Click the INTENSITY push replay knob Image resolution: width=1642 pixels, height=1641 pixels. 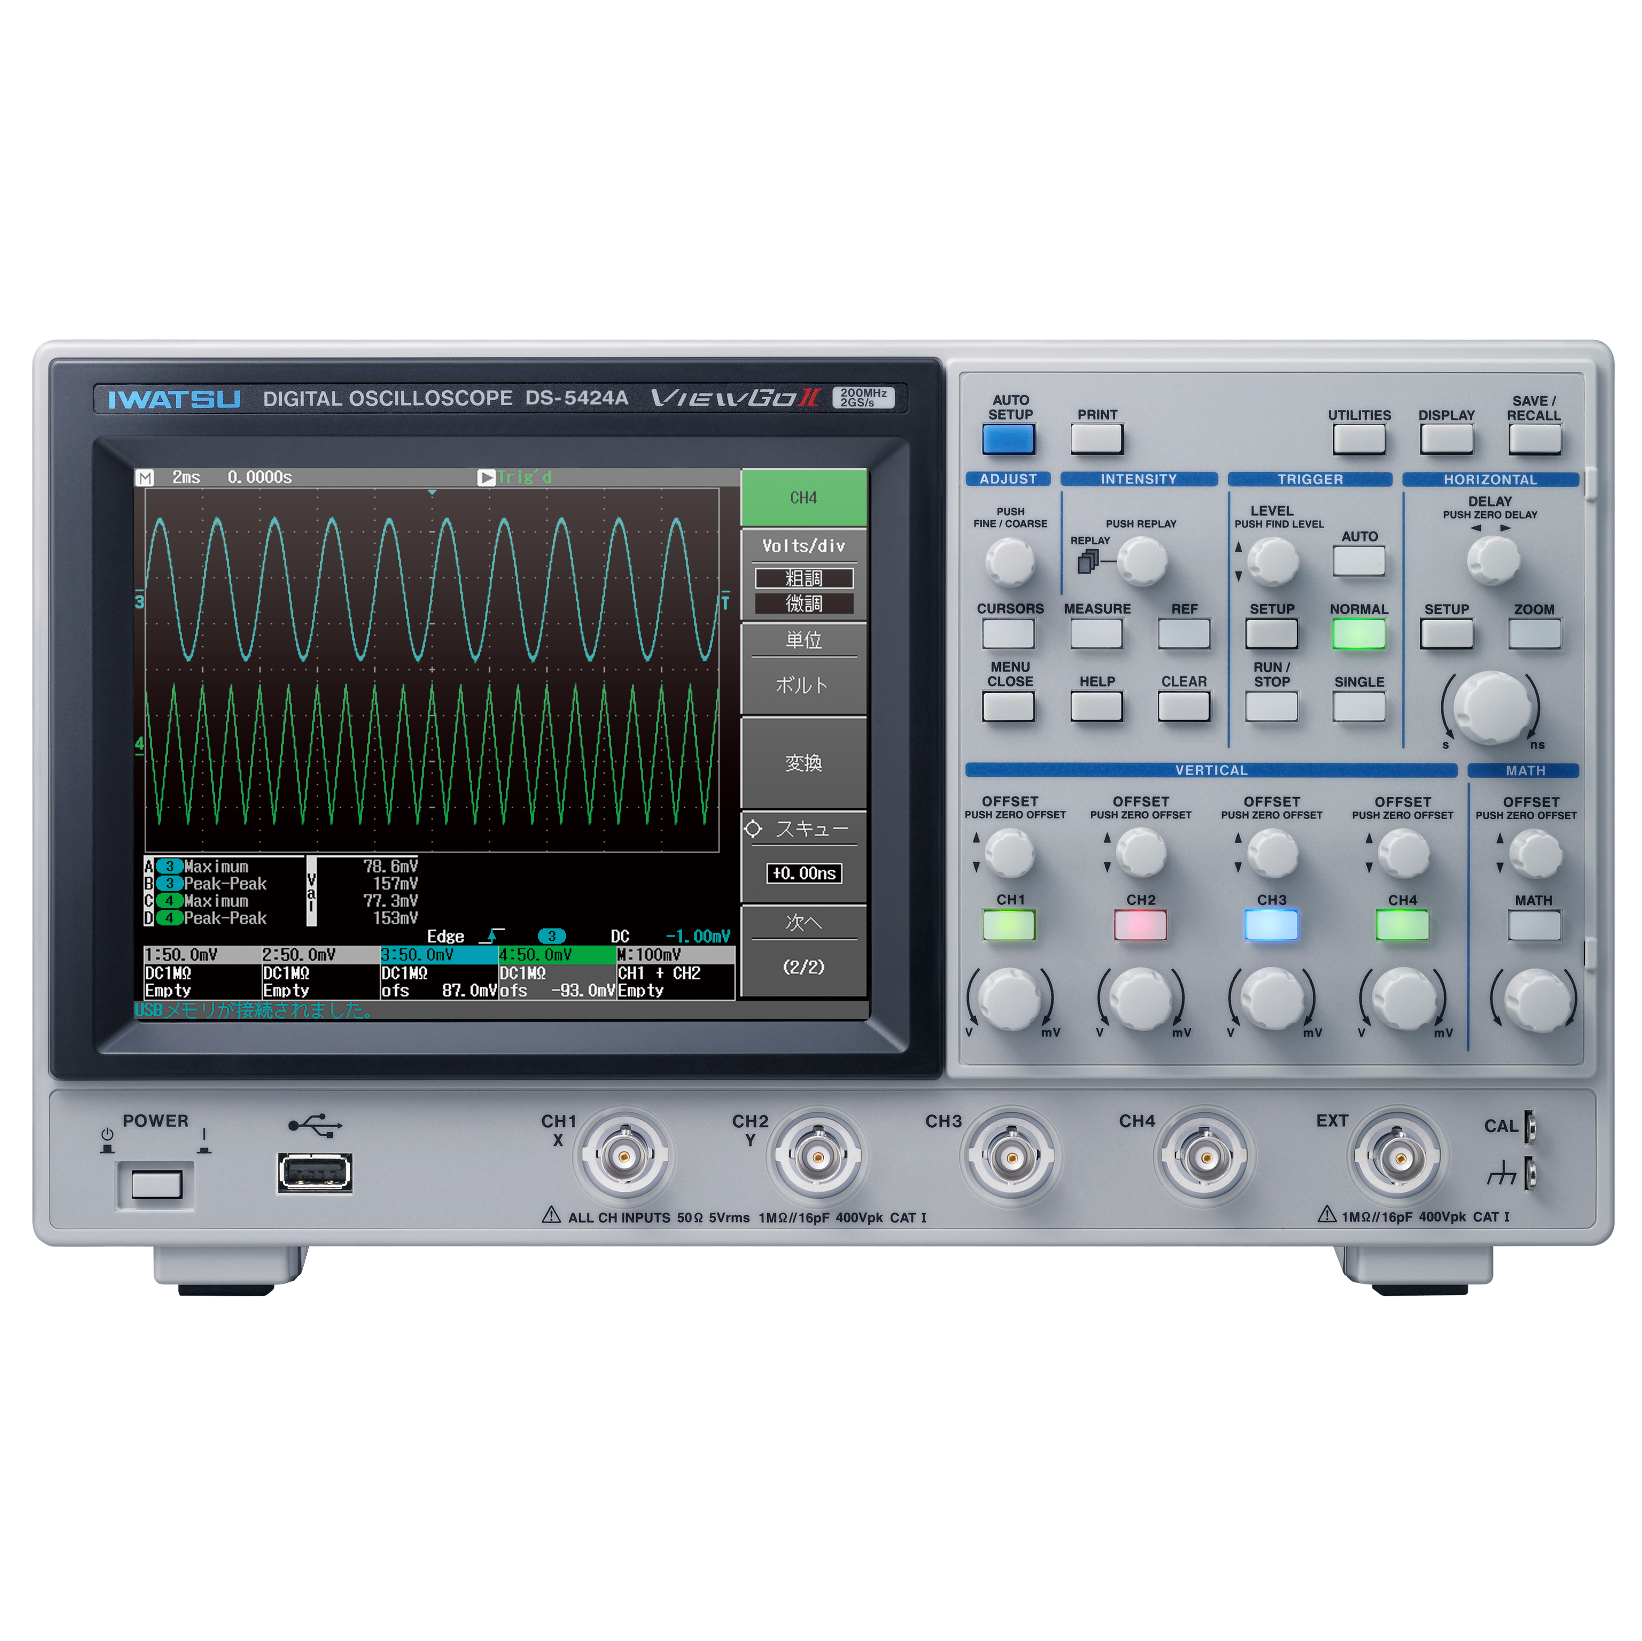click(x=1142, y=561)
